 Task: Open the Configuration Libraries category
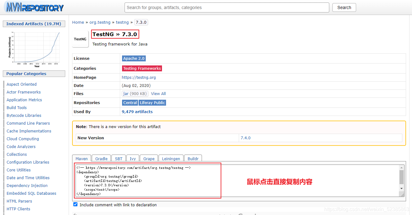click(x=28, y=162)
